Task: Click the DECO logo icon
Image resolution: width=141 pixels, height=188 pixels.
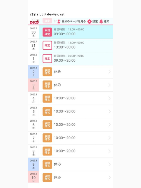Action: (34, 22)
